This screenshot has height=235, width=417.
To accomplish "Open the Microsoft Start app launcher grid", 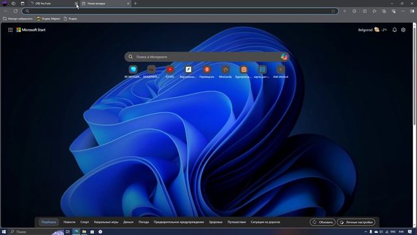I will click(x=10, y=30).
